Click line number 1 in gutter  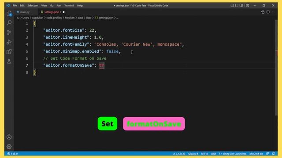coord(27,23)
